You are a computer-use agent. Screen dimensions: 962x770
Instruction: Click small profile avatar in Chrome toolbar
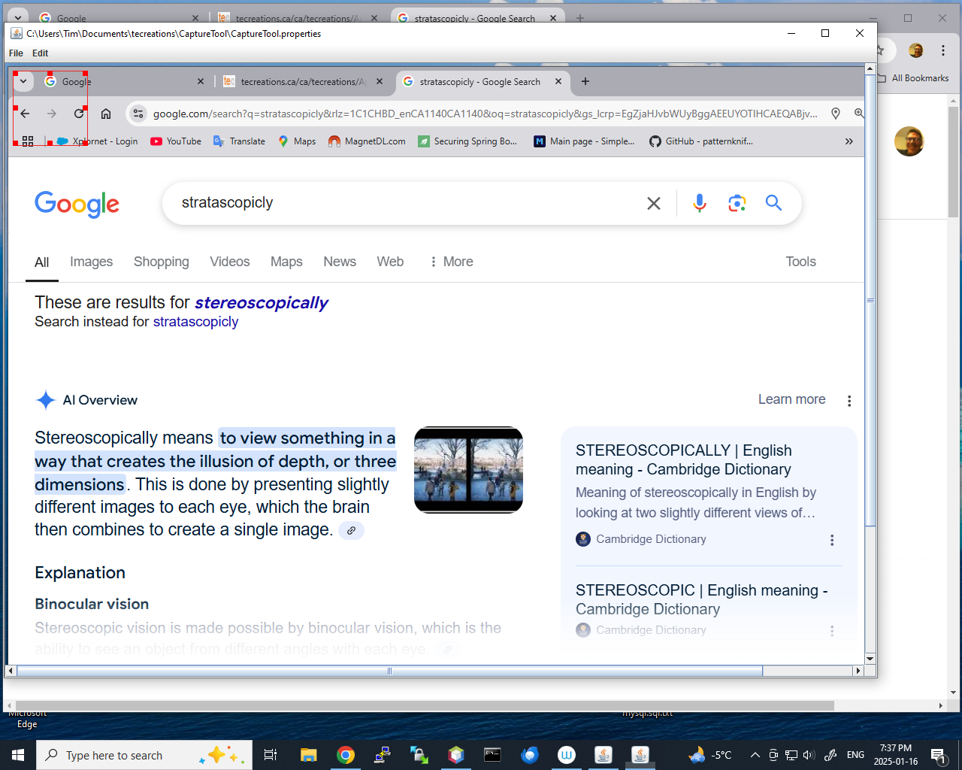[915, 50]
